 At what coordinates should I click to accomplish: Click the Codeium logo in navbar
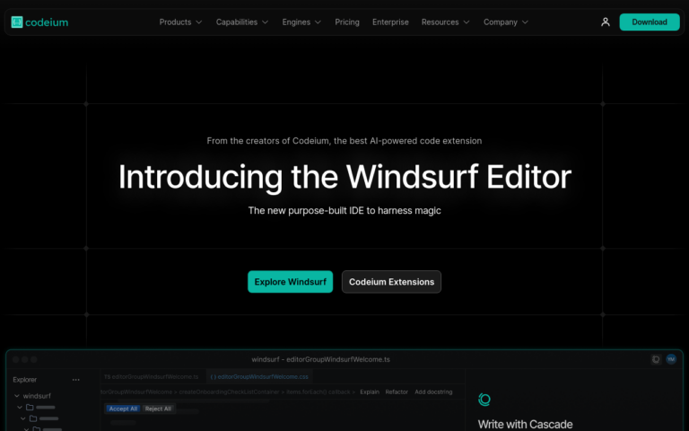[39, 22]
